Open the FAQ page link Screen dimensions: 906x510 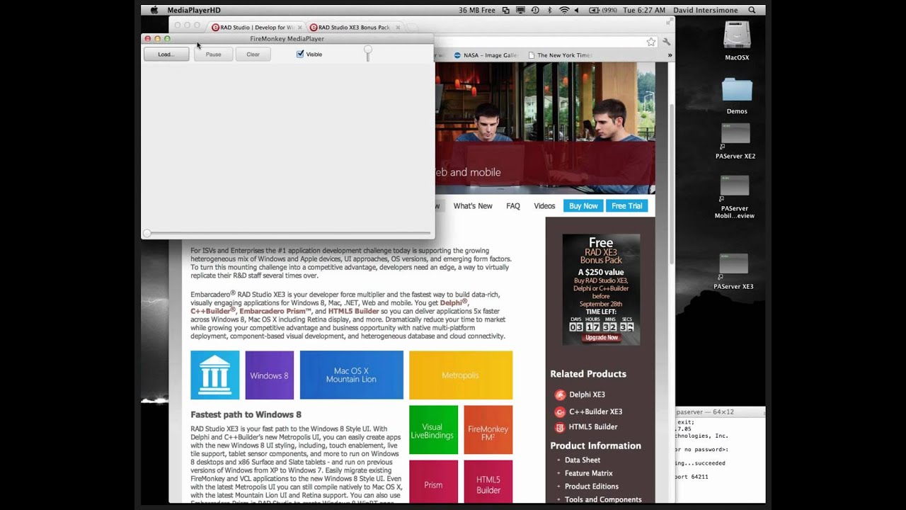coord(513,206)
